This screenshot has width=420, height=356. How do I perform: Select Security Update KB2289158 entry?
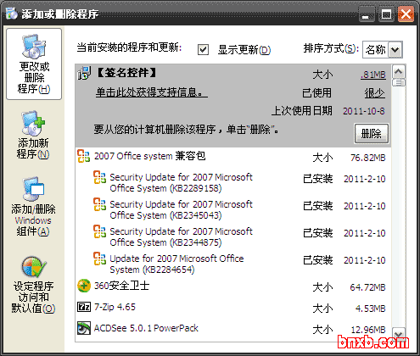233,183
